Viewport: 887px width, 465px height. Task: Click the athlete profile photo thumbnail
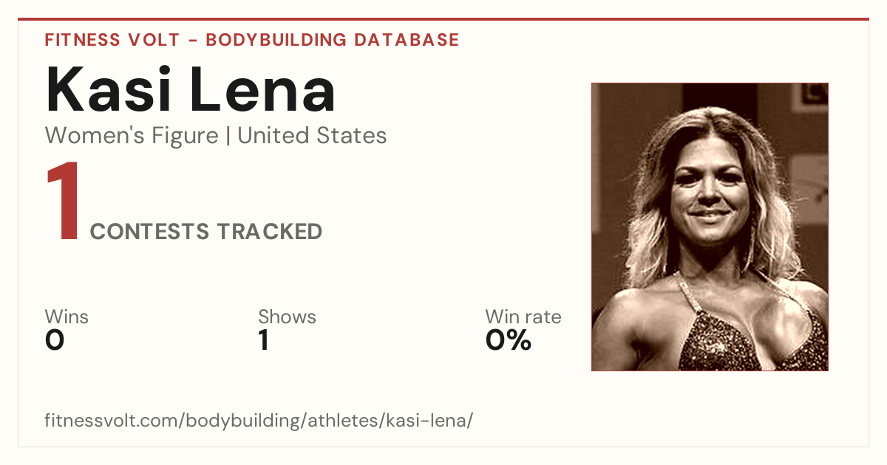pyautogui.click(x=710, y=227)
